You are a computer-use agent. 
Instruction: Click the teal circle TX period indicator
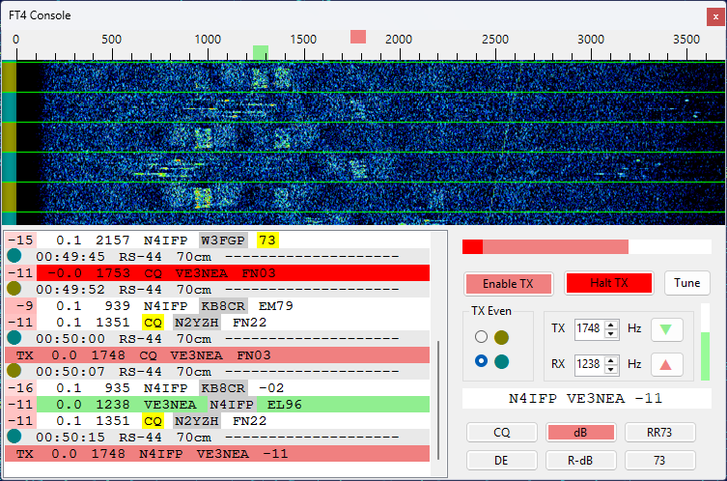500,361
